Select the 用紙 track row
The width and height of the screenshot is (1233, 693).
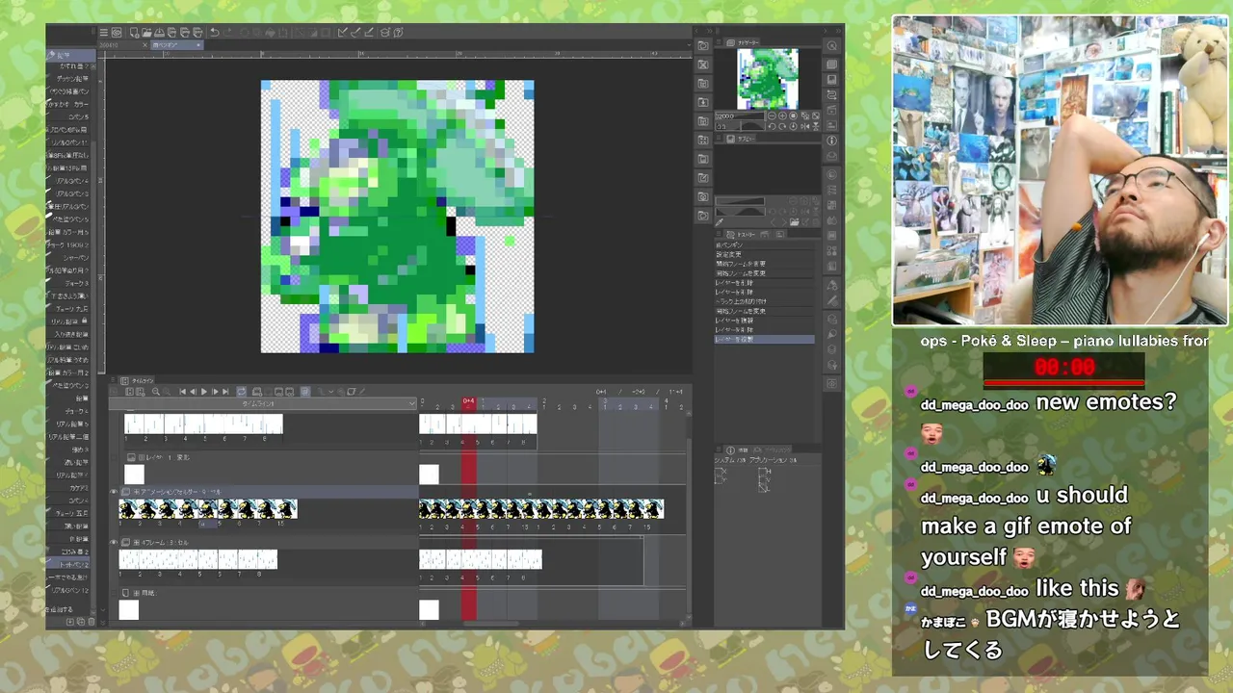tap(267, 593)
